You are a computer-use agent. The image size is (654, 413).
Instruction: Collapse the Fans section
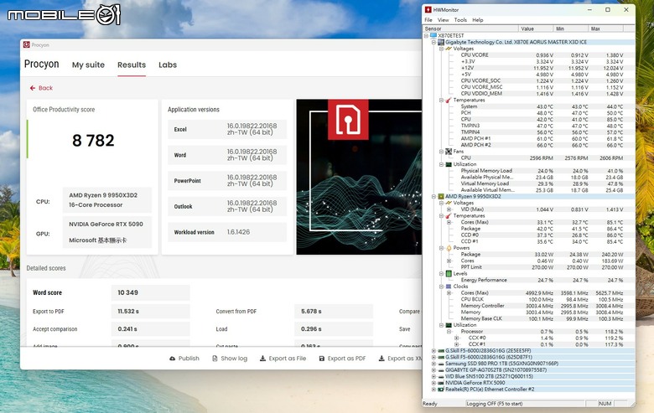click(441, 152)
